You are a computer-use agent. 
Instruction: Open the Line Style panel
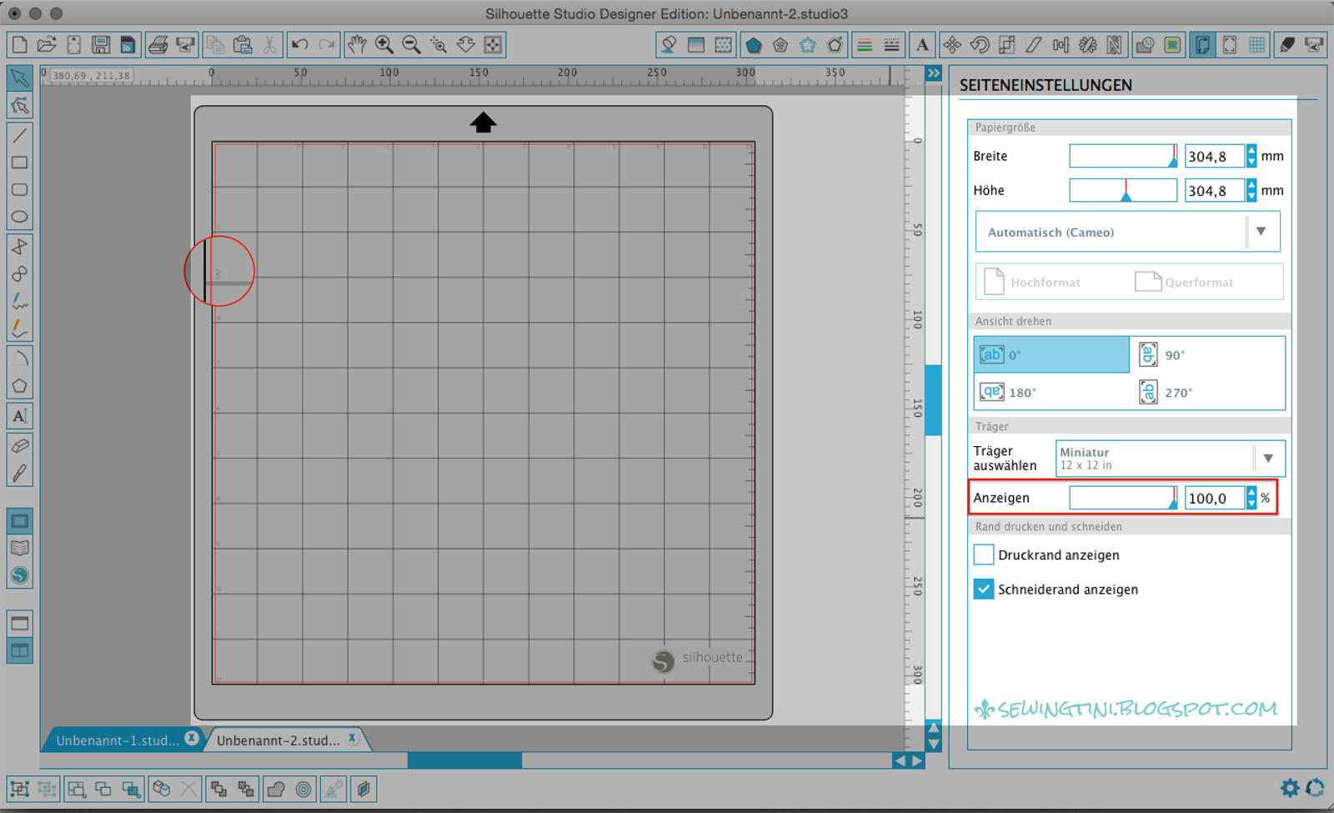(891, 45)
